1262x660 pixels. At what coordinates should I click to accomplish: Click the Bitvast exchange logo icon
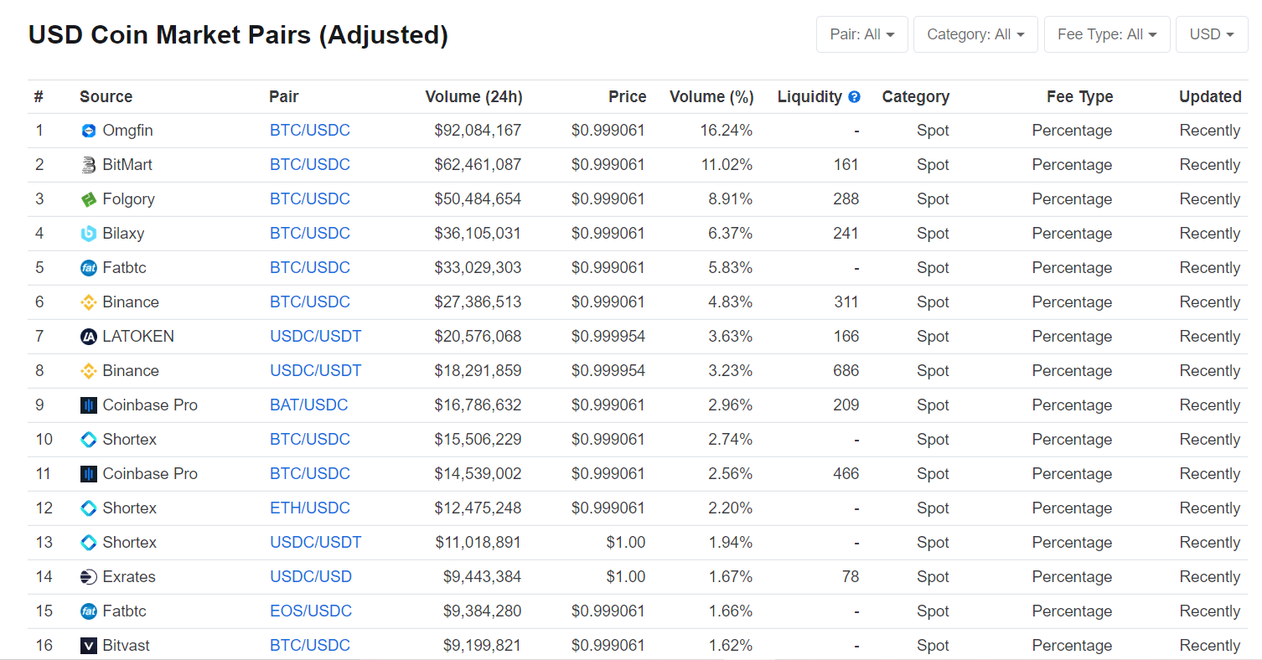89,646
